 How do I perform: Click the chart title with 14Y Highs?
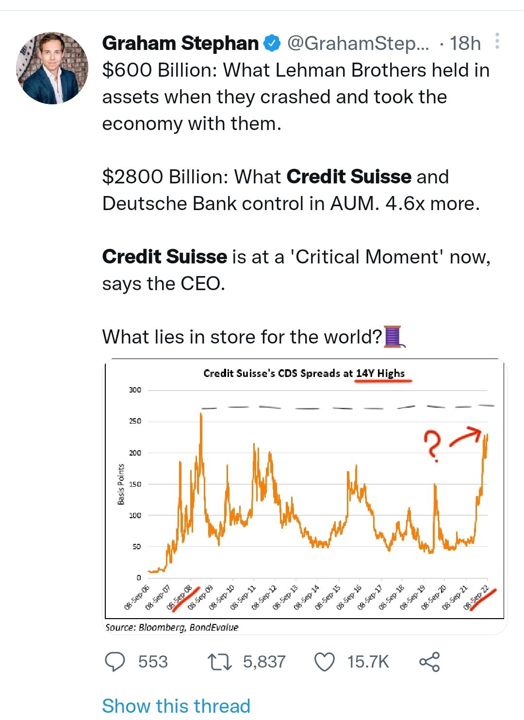tap(304, 373)
